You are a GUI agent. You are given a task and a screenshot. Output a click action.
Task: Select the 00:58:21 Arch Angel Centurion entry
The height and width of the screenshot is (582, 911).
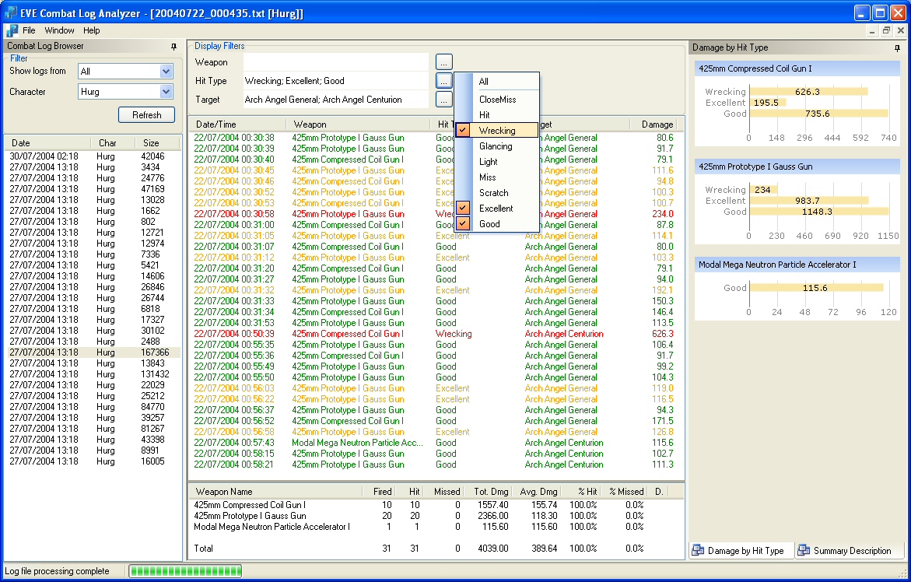click(x=435, y=465)
